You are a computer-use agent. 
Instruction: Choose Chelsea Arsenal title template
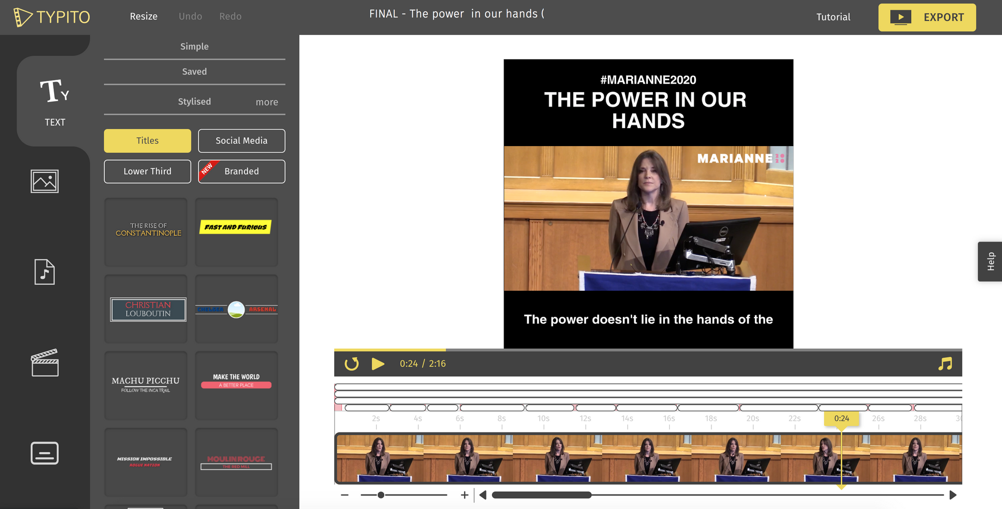point(236,309)
